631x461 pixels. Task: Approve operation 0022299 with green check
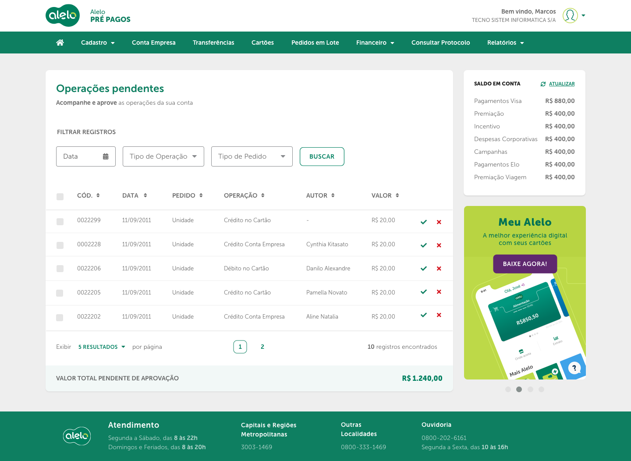pyautogui.click(x=424, y=222)
